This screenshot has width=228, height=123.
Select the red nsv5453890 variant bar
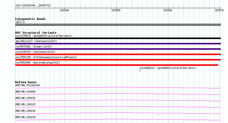pyautogui.click(x=117, y=65)
